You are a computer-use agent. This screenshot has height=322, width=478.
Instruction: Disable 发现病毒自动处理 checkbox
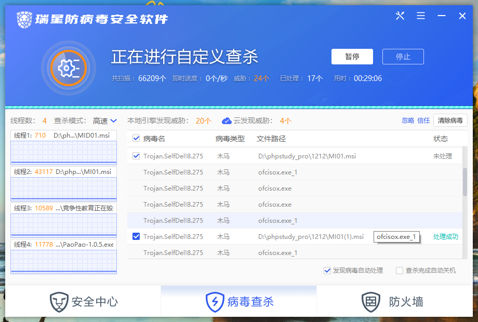click(x=327, y=271)
